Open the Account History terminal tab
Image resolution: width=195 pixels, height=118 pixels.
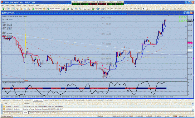click(x=16, y=113)
